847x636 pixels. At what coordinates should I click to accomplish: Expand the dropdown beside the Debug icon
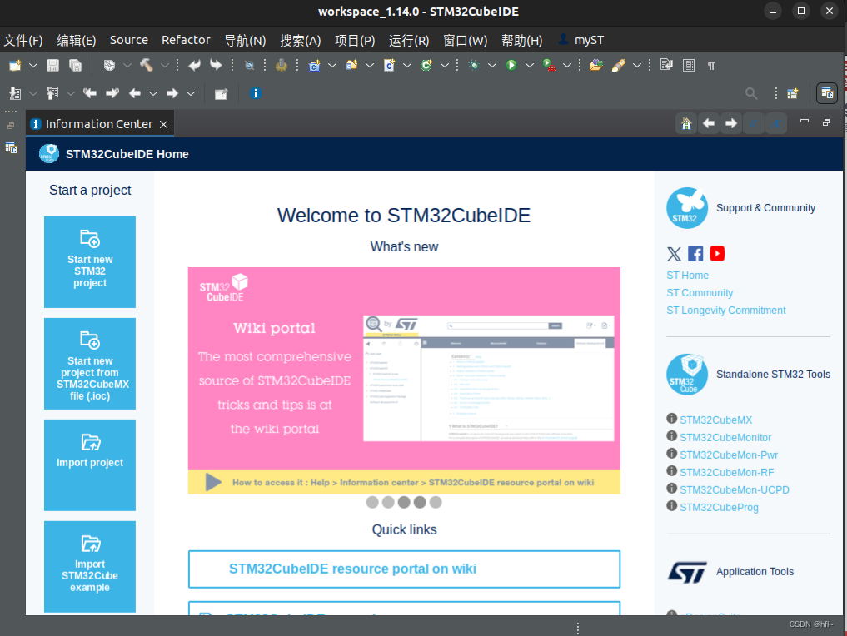(492, 65)
